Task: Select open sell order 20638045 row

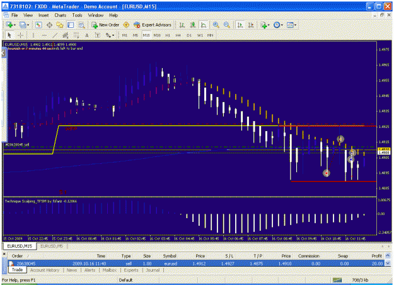Action: click(196, 264)
